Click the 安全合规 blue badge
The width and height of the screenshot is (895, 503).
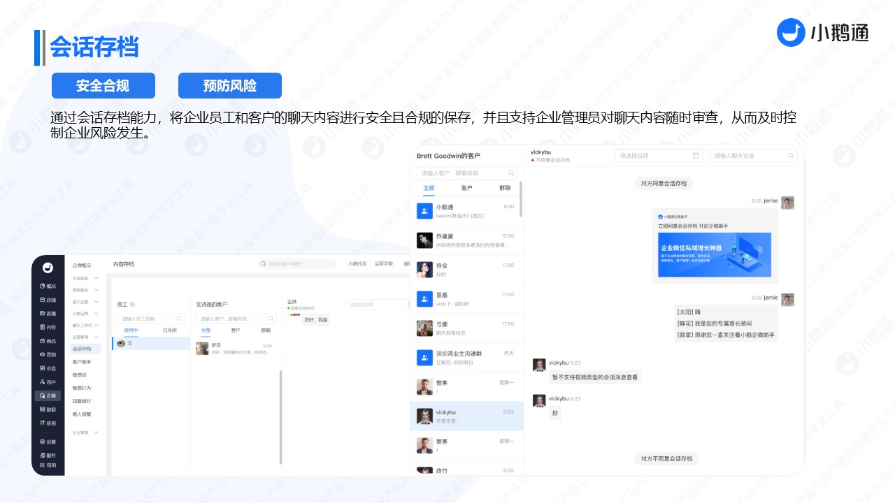(x=103, y=86)
